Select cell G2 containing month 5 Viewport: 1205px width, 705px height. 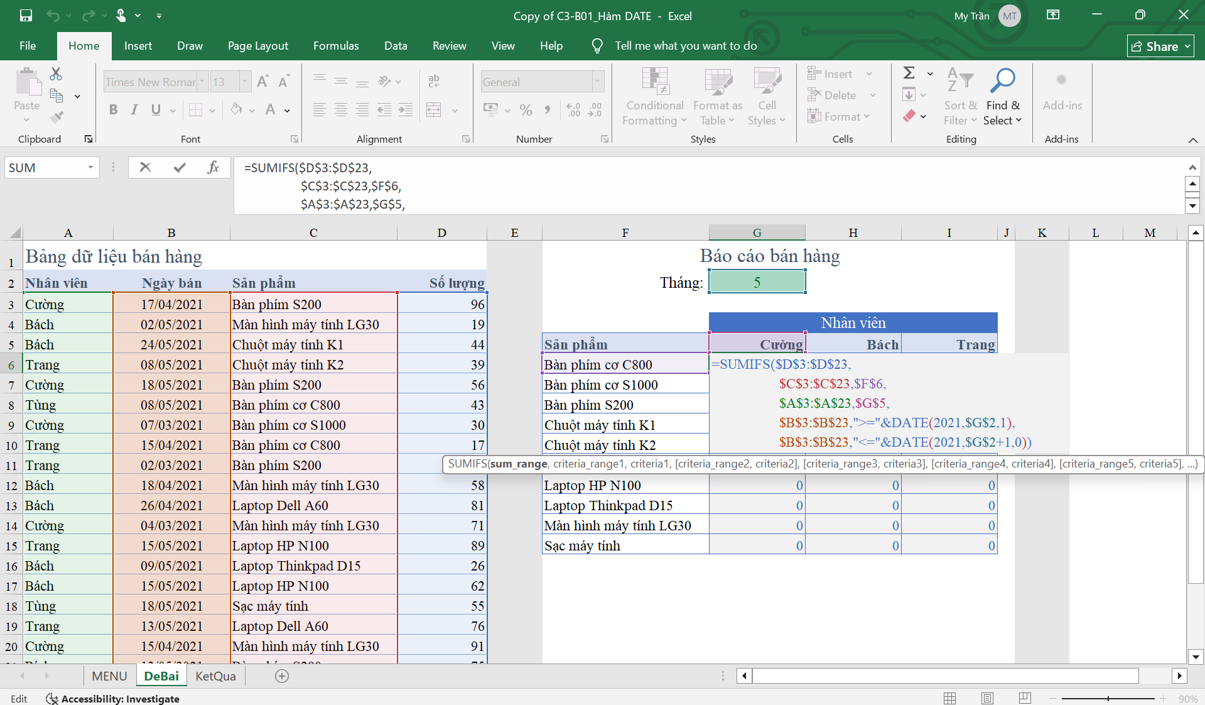757,282
